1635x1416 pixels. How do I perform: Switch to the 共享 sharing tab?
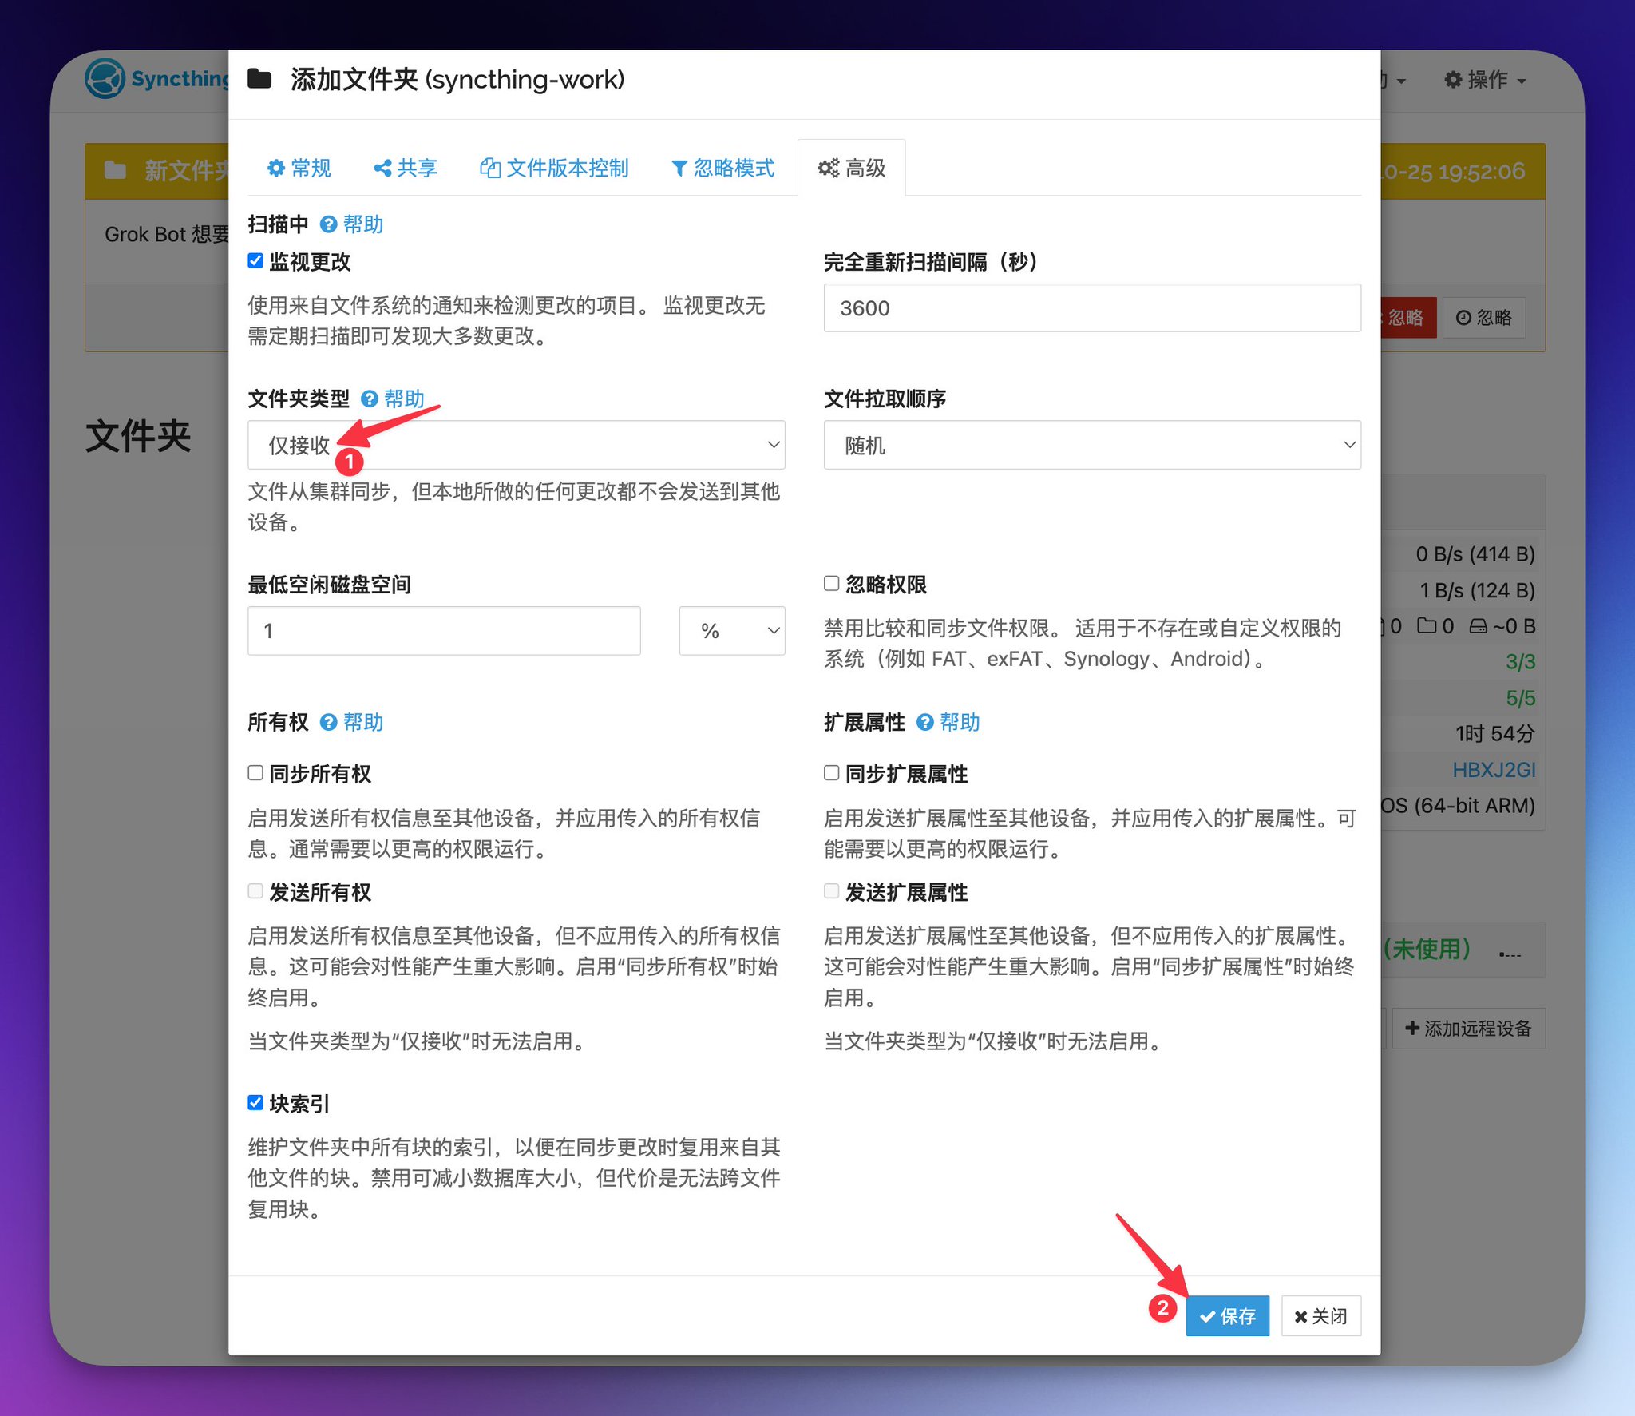click(406, 168)
